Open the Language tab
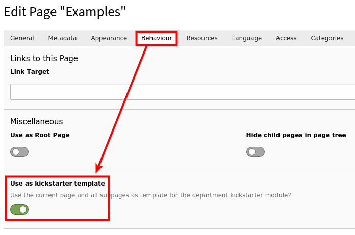The height and width of the screenshot is (235, 355). pyautogui.click(x=246, y=38)
